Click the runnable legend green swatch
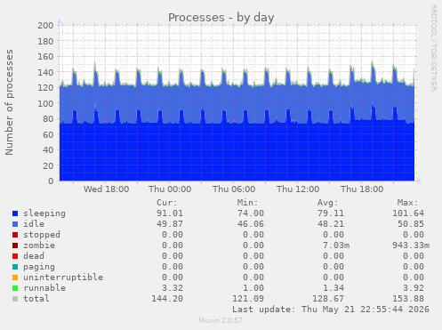 [x=15, y=288]
